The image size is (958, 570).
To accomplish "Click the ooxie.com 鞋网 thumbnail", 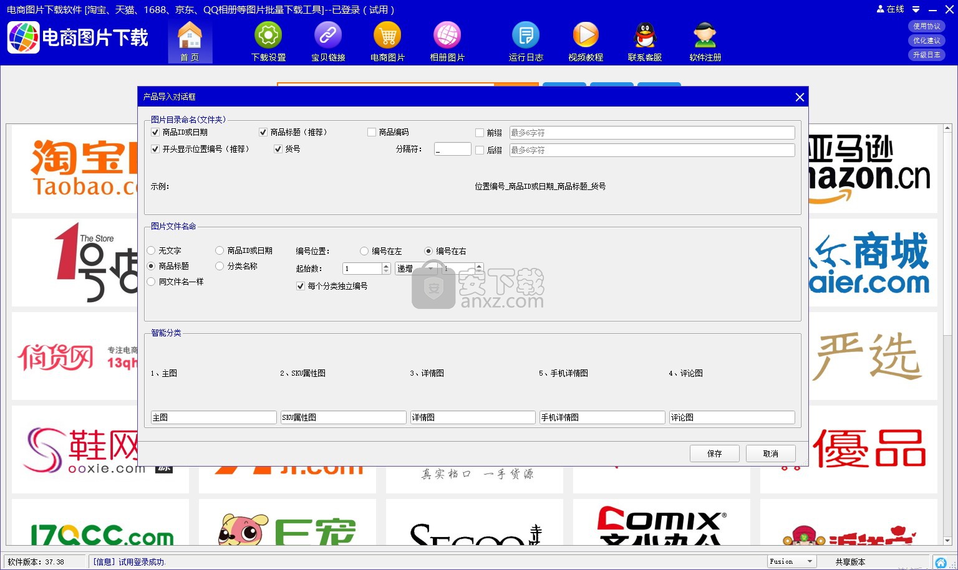I will [75, 449].
